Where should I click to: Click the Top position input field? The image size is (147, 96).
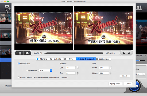tap(71, 73)
